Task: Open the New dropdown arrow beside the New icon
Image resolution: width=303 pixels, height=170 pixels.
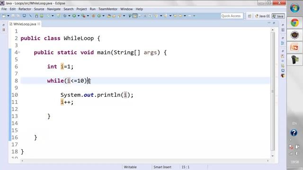Action: [9, 16]
